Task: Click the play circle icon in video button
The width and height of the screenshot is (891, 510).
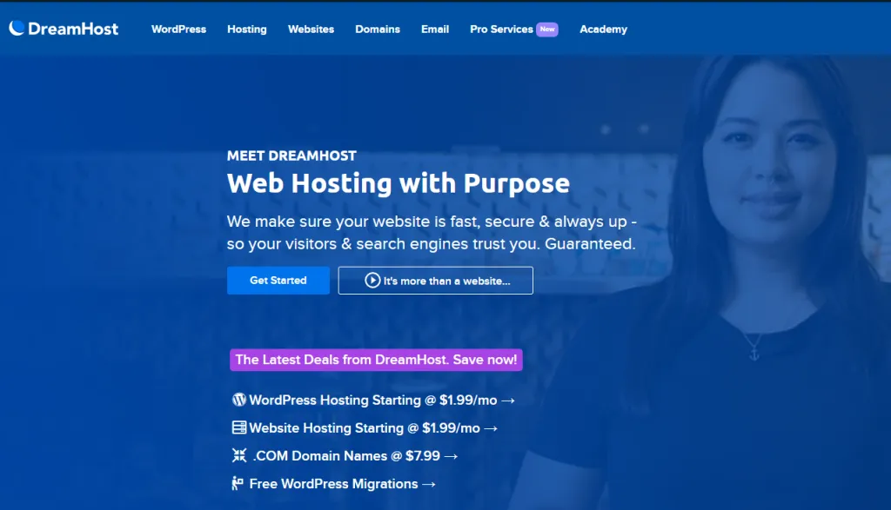Action: (372, 281)
